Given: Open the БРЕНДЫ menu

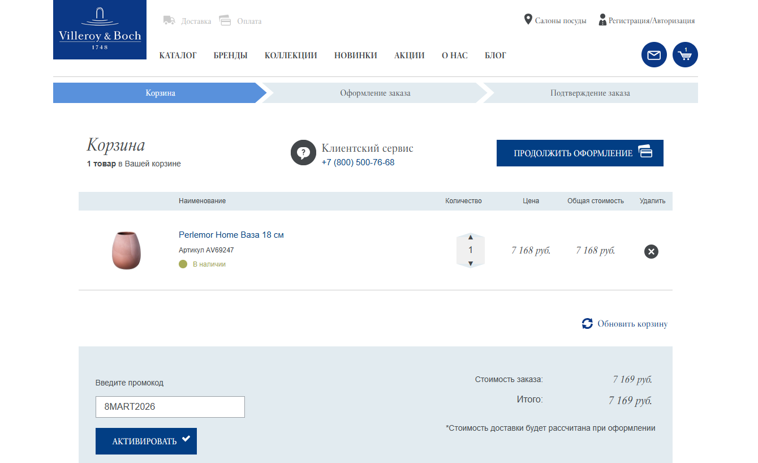Looking at the screenshot, I should tap(230, 55).
